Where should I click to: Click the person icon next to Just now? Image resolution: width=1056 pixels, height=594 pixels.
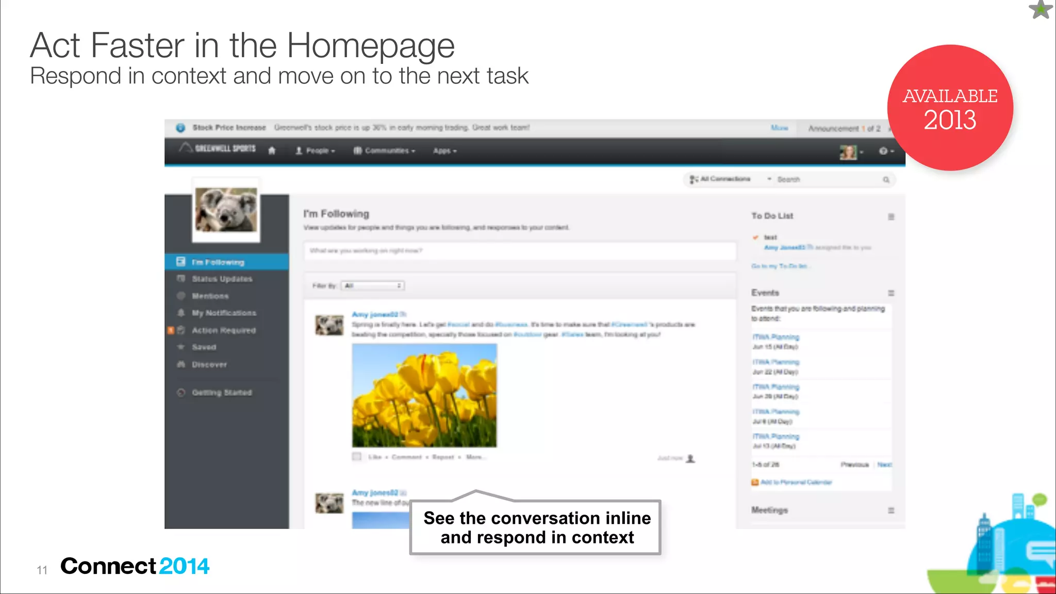click(x=691, y=458)
